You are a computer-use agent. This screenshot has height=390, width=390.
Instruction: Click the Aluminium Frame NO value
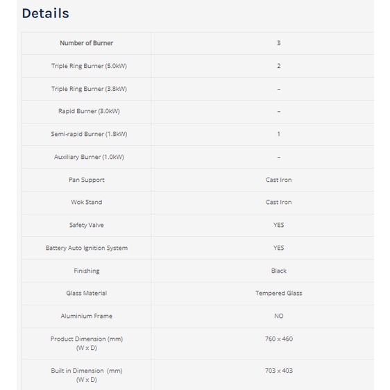[x=279, y=316]
